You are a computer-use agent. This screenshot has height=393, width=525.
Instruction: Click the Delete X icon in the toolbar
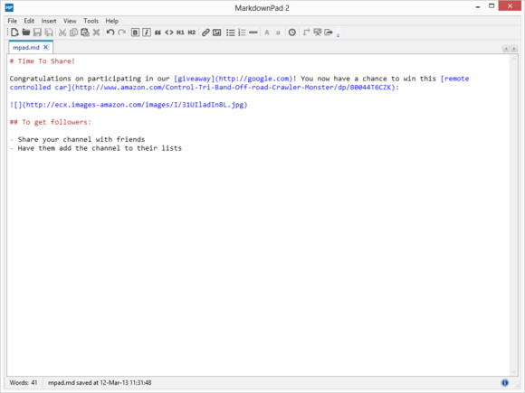point(97,33)
